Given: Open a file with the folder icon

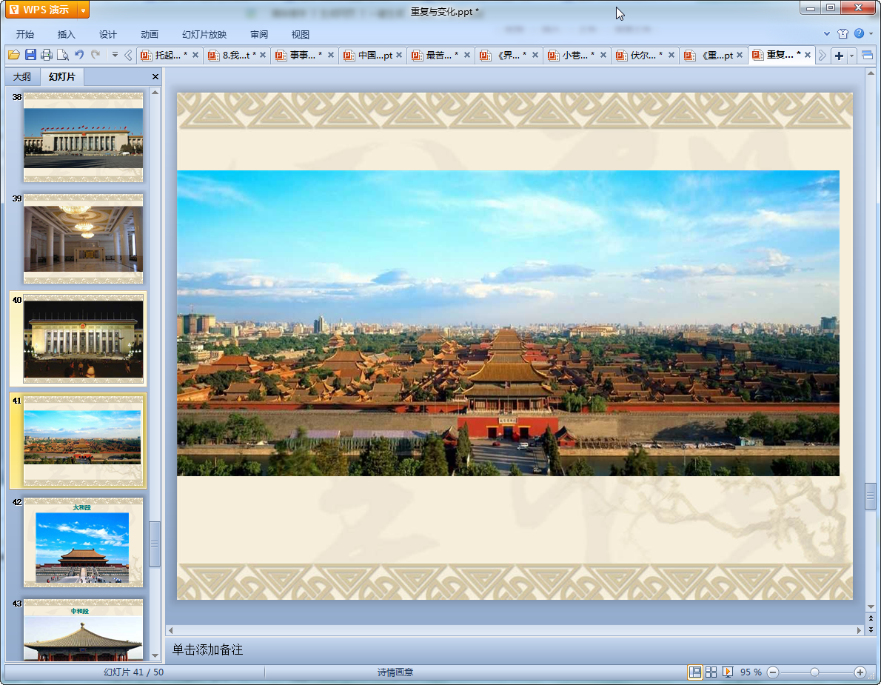Looking at the screenshot, I should 13,55.
